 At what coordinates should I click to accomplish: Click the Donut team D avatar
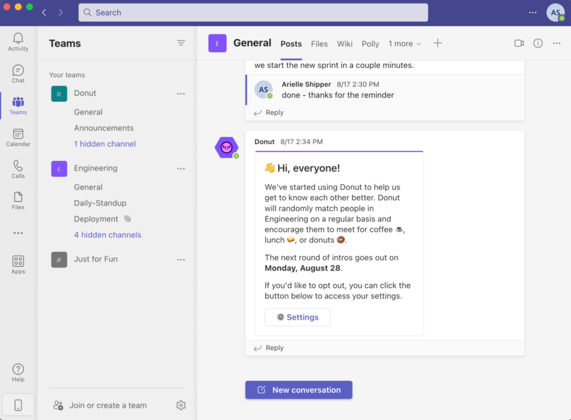click(x=59, y=93)
